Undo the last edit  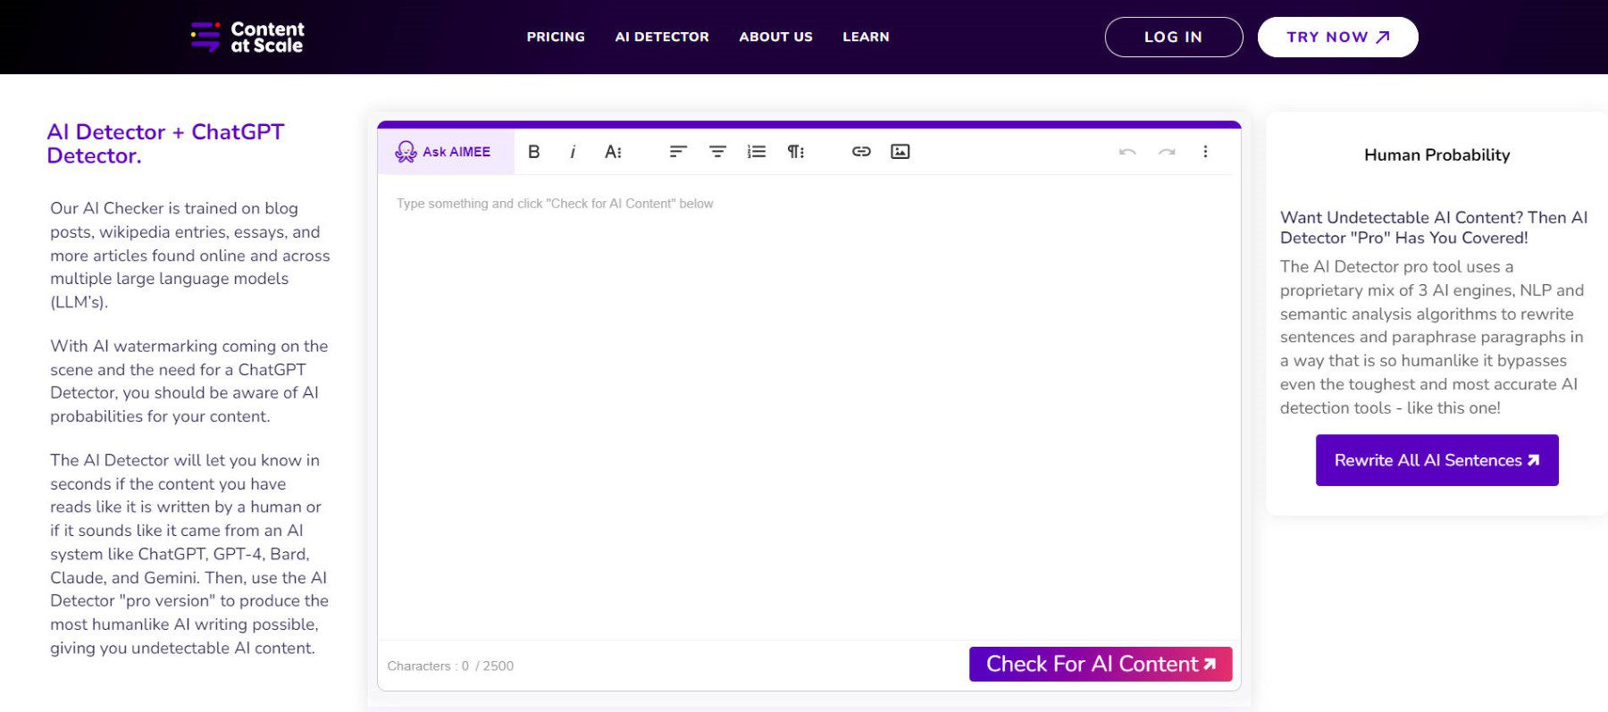tap(1127, 152)
